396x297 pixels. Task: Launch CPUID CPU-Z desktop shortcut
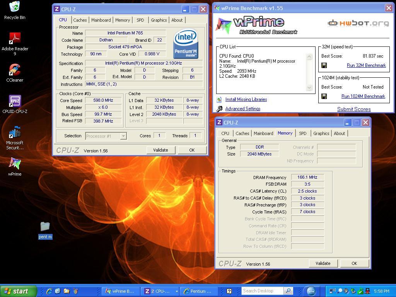[15, 104]
